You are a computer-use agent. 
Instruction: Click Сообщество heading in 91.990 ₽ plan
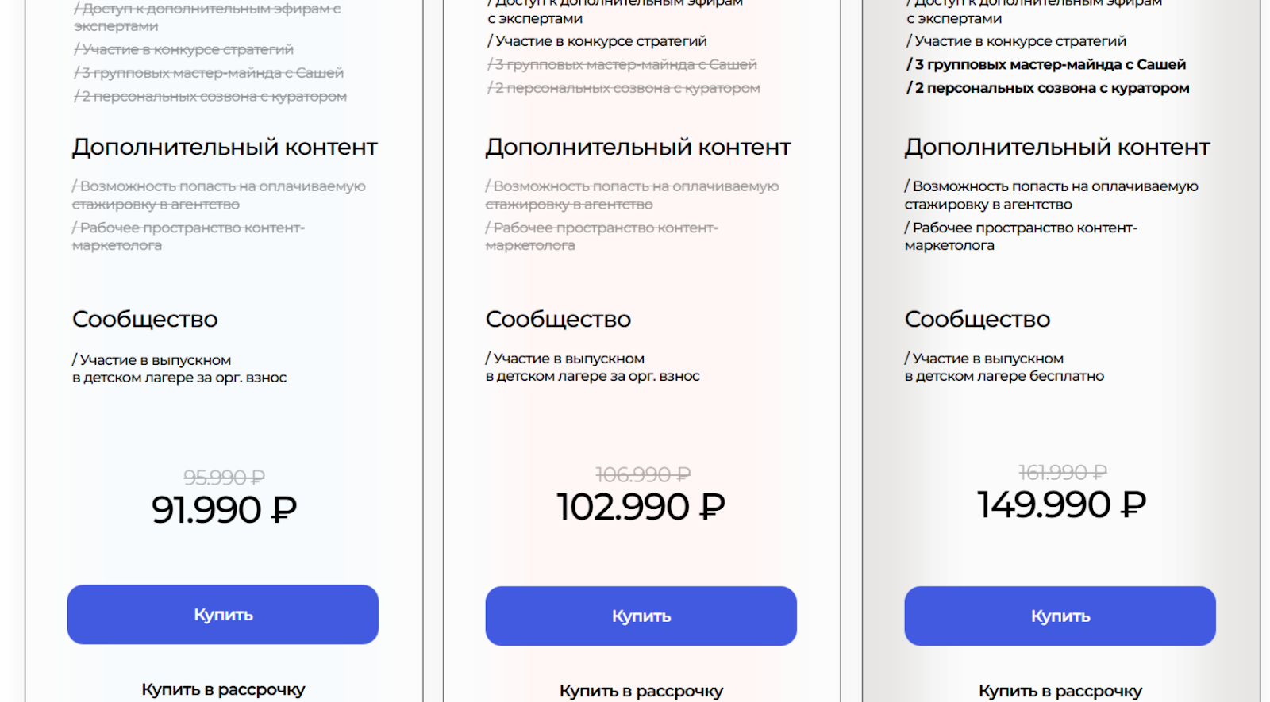click(145, 319)
